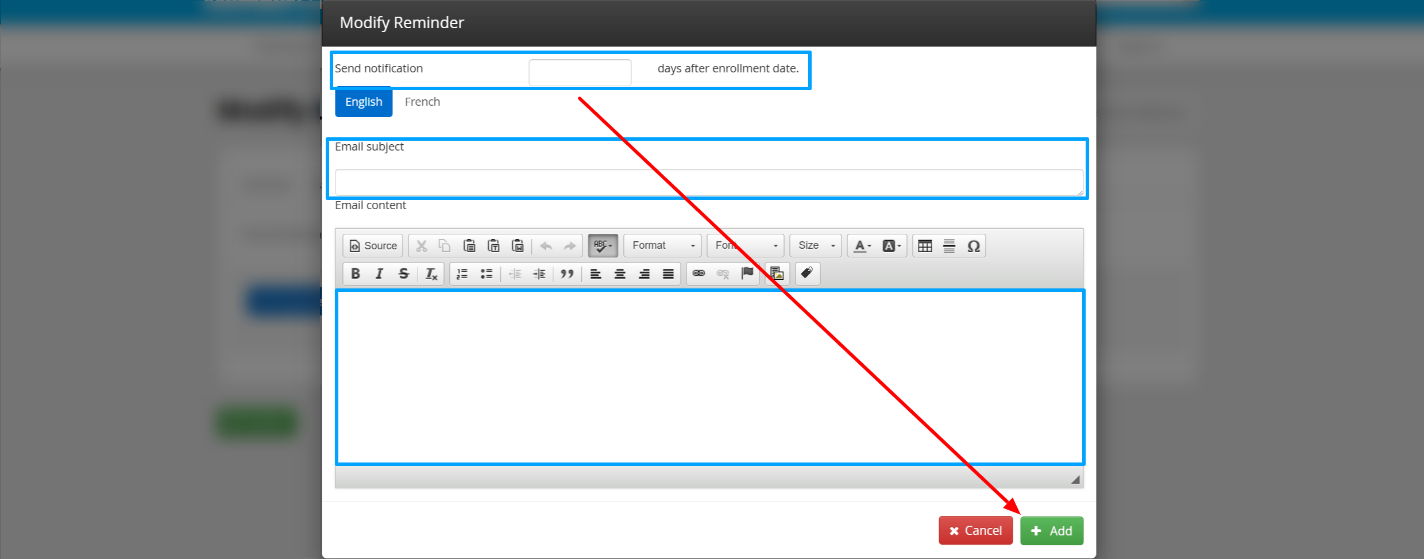Insert a block quote

[x=567, y=274]
